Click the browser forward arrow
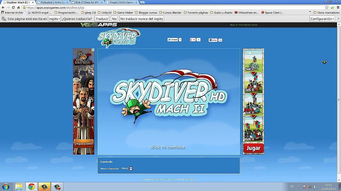 [8, 7]
